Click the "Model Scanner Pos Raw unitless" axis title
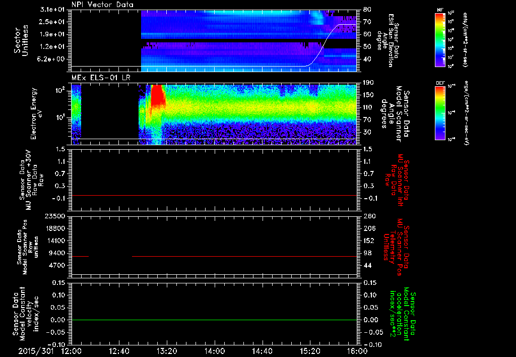 (30, 247)
